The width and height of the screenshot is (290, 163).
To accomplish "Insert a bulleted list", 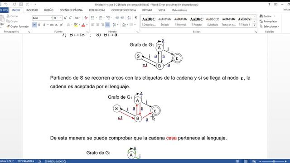I will pyautogui.click(x=92, y=18).
